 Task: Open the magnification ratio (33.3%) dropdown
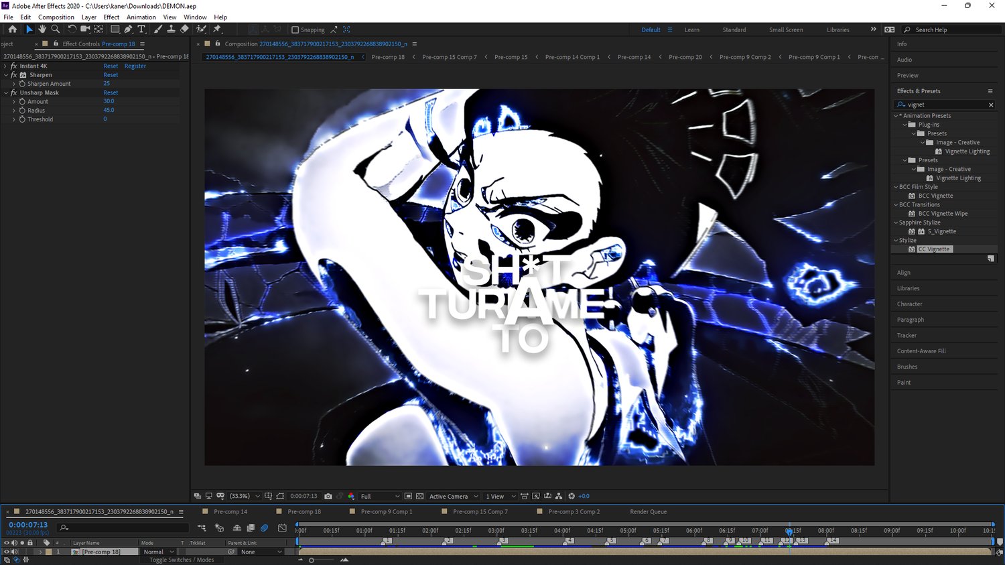click(x=245, y=497)
